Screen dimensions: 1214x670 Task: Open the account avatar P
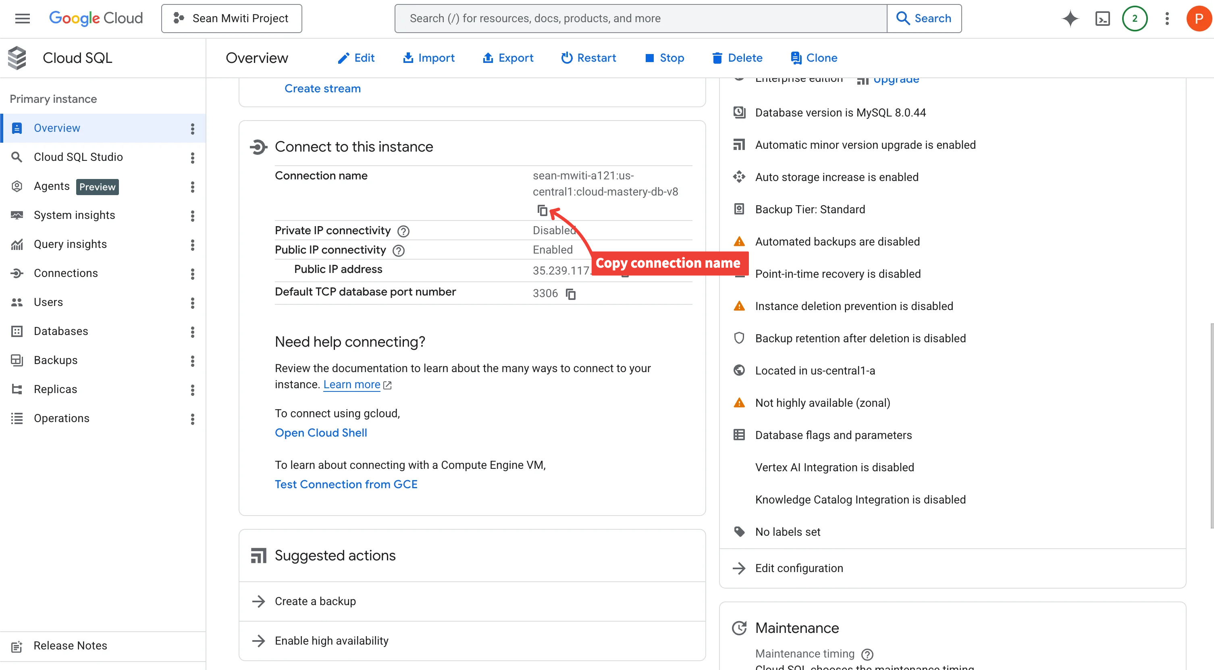tap(1199, 19)
